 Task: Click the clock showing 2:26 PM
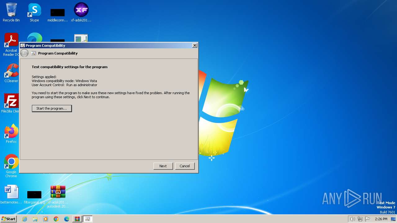(381, 219)
